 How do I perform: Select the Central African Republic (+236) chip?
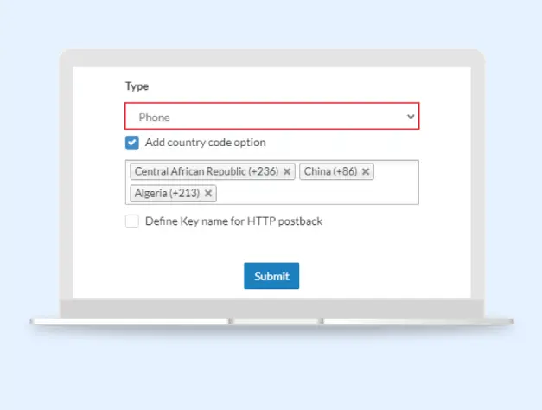[206, 172]
